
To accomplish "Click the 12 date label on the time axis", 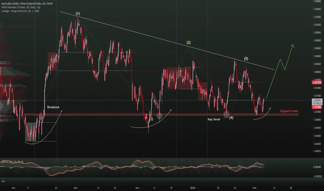I will pos(274,188).
